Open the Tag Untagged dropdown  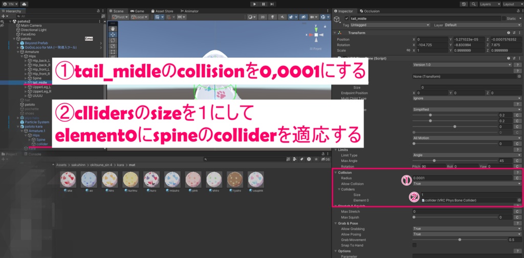(x=390, y=25)
